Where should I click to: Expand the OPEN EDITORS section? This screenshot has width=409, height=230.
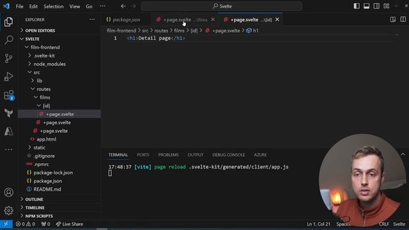click(59, 31)
